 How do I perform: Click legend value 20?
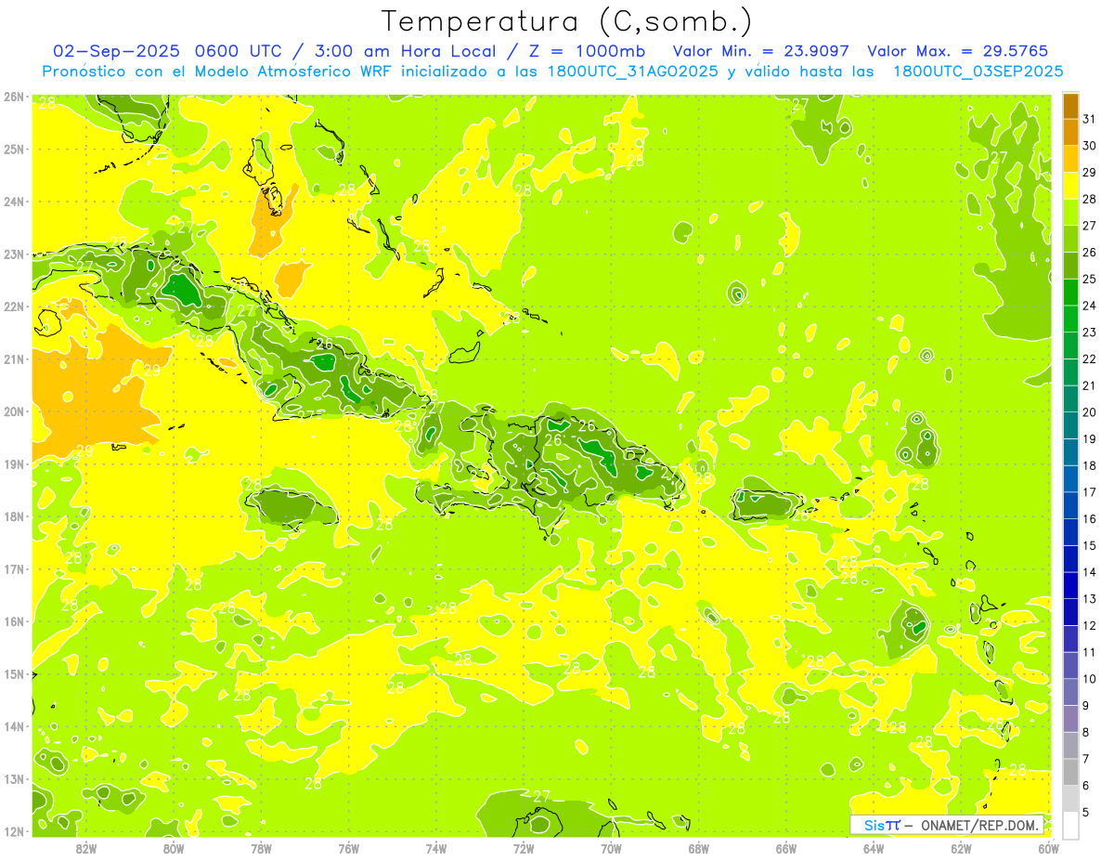(x=1090, y=411)
